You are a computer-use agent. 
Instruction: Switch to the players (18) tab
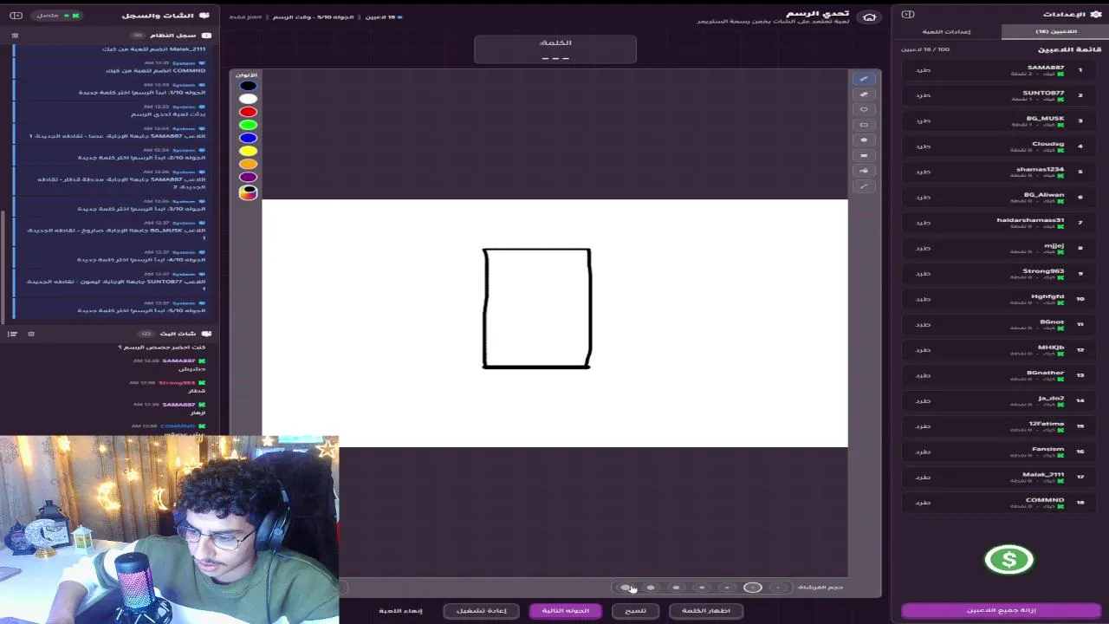pyautogui.click(x=1055, y=31)
